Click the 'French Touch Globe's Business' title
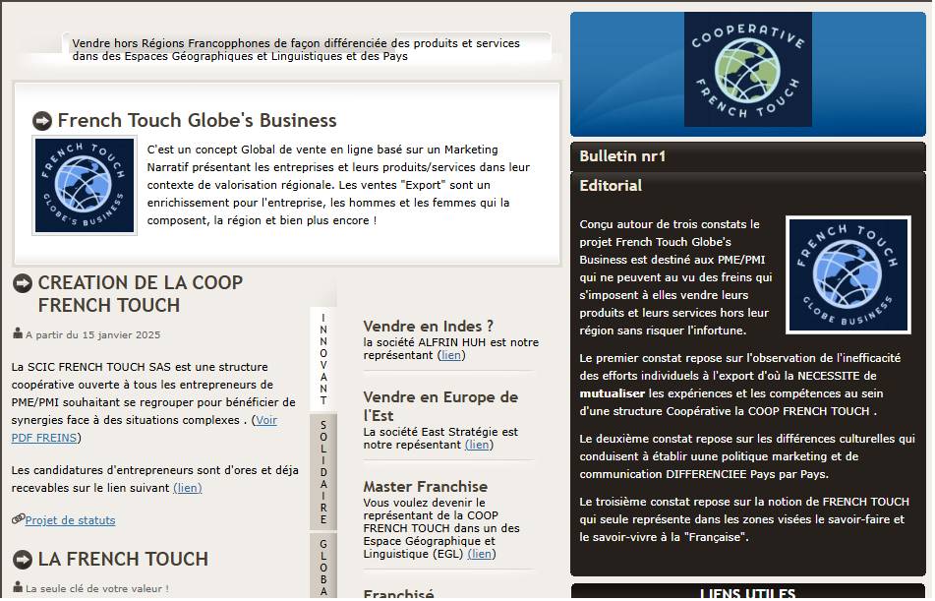 pyautogui.click(x=198, y=121)
